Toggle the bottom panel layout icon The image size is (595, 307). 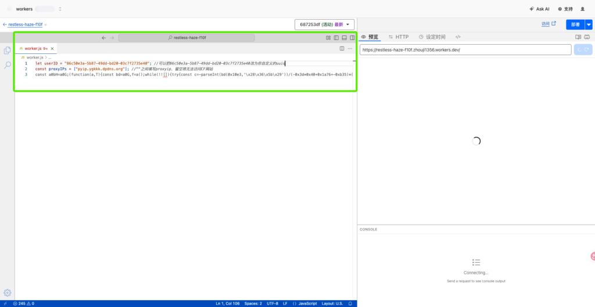[x=344, y=38]
